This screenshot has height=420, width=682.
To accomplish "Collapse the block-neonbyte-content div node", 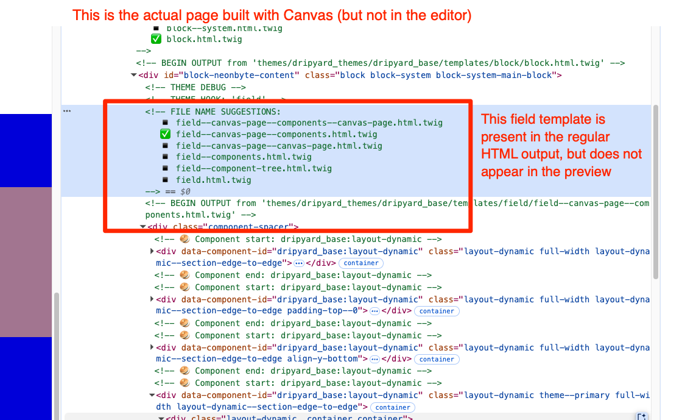I will (x=134, y=76).
